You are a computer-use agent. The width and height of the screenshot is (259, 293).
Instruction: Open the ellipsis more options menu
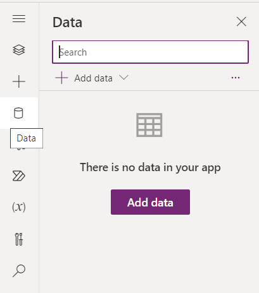tap(236, 78)
